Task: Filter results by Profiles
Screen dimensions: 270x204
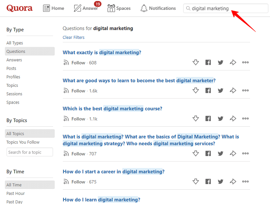Action: [x=13, y=77]
